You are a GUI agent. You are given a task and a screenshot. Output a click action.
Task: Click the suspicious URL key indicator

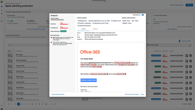(x=61, y=44)
